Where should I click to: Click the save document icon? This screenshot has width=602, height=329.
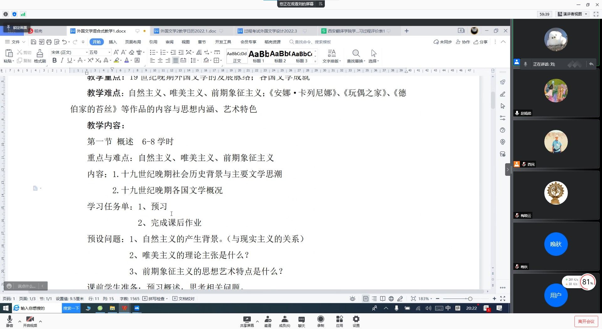click(x=34, y=42)
